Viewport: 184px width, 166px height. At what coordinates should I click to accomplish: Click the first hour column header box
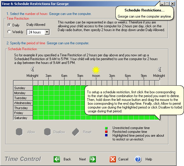pyautogui.click(x=36, y=83)
